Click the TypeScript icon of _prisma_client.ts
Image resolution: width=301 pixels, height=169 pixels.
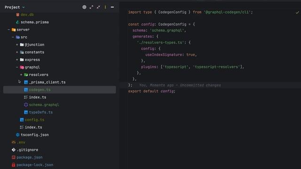click(x=26, y=82)
